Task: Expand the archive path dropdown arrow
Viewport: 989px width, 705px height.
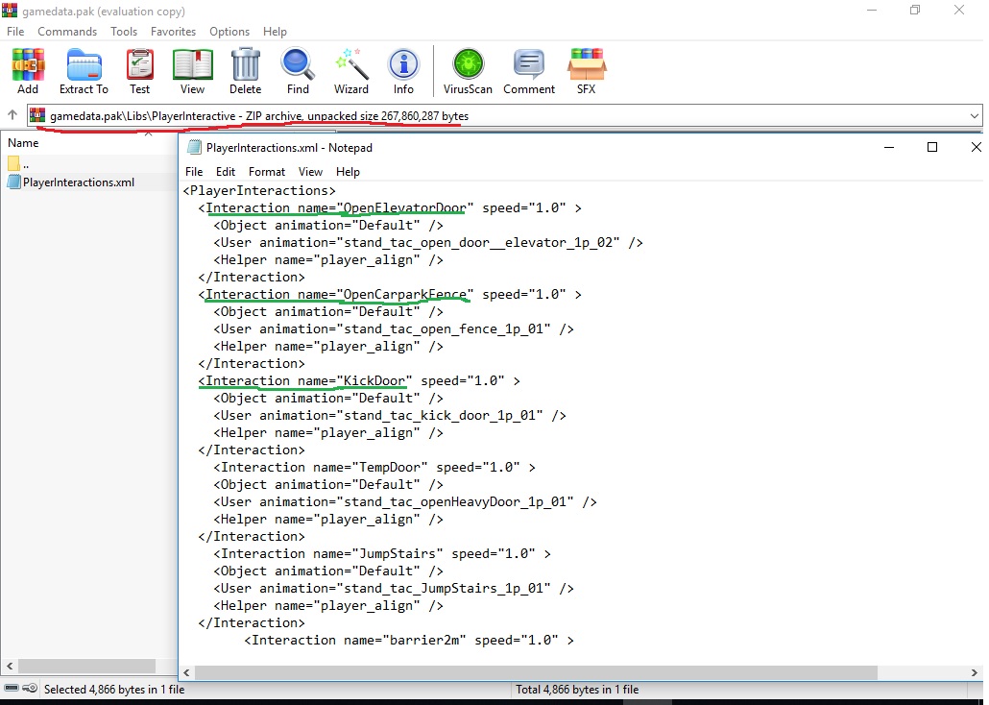Action: click(975, 115)
